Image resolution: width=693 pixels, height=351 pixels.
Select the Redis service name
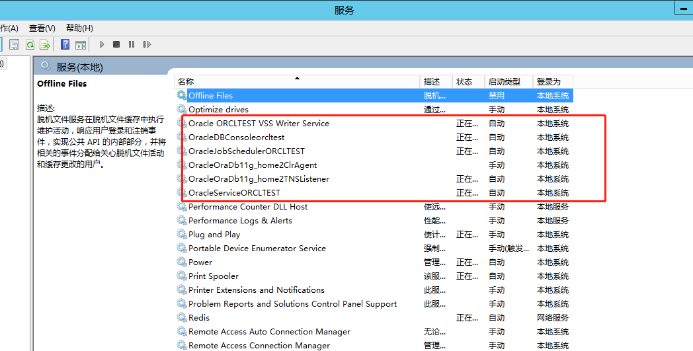199,318
